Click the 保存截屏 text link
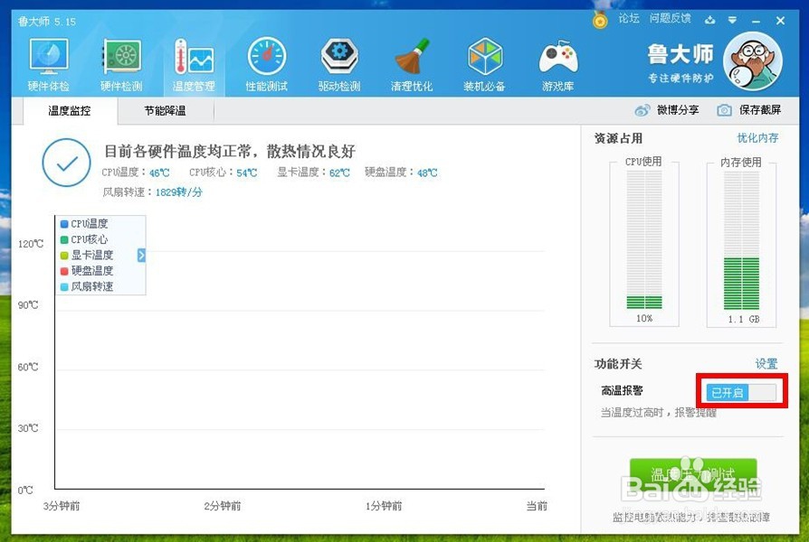 (760, 109)
